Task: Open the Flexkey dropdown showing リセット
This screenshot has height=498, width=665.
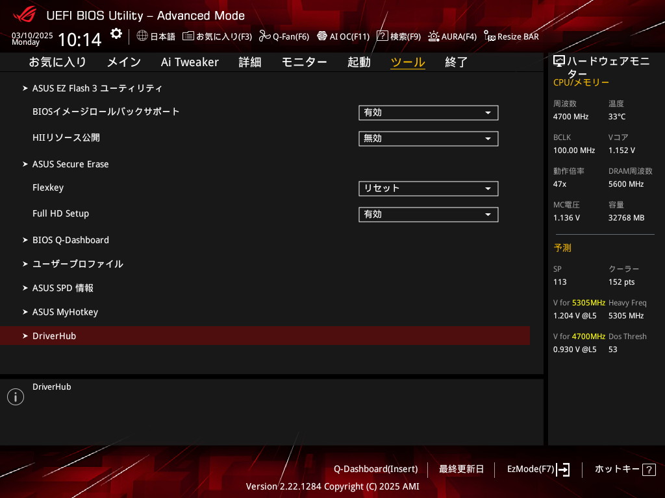Action: [x=429, y=189]
